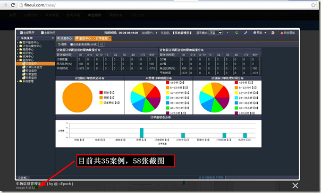Image resolution: width=321 pixels, height=193 pixels.
Task: Click the 刷新 refresh button in tab toolbar
Action: tap(62, 45)
